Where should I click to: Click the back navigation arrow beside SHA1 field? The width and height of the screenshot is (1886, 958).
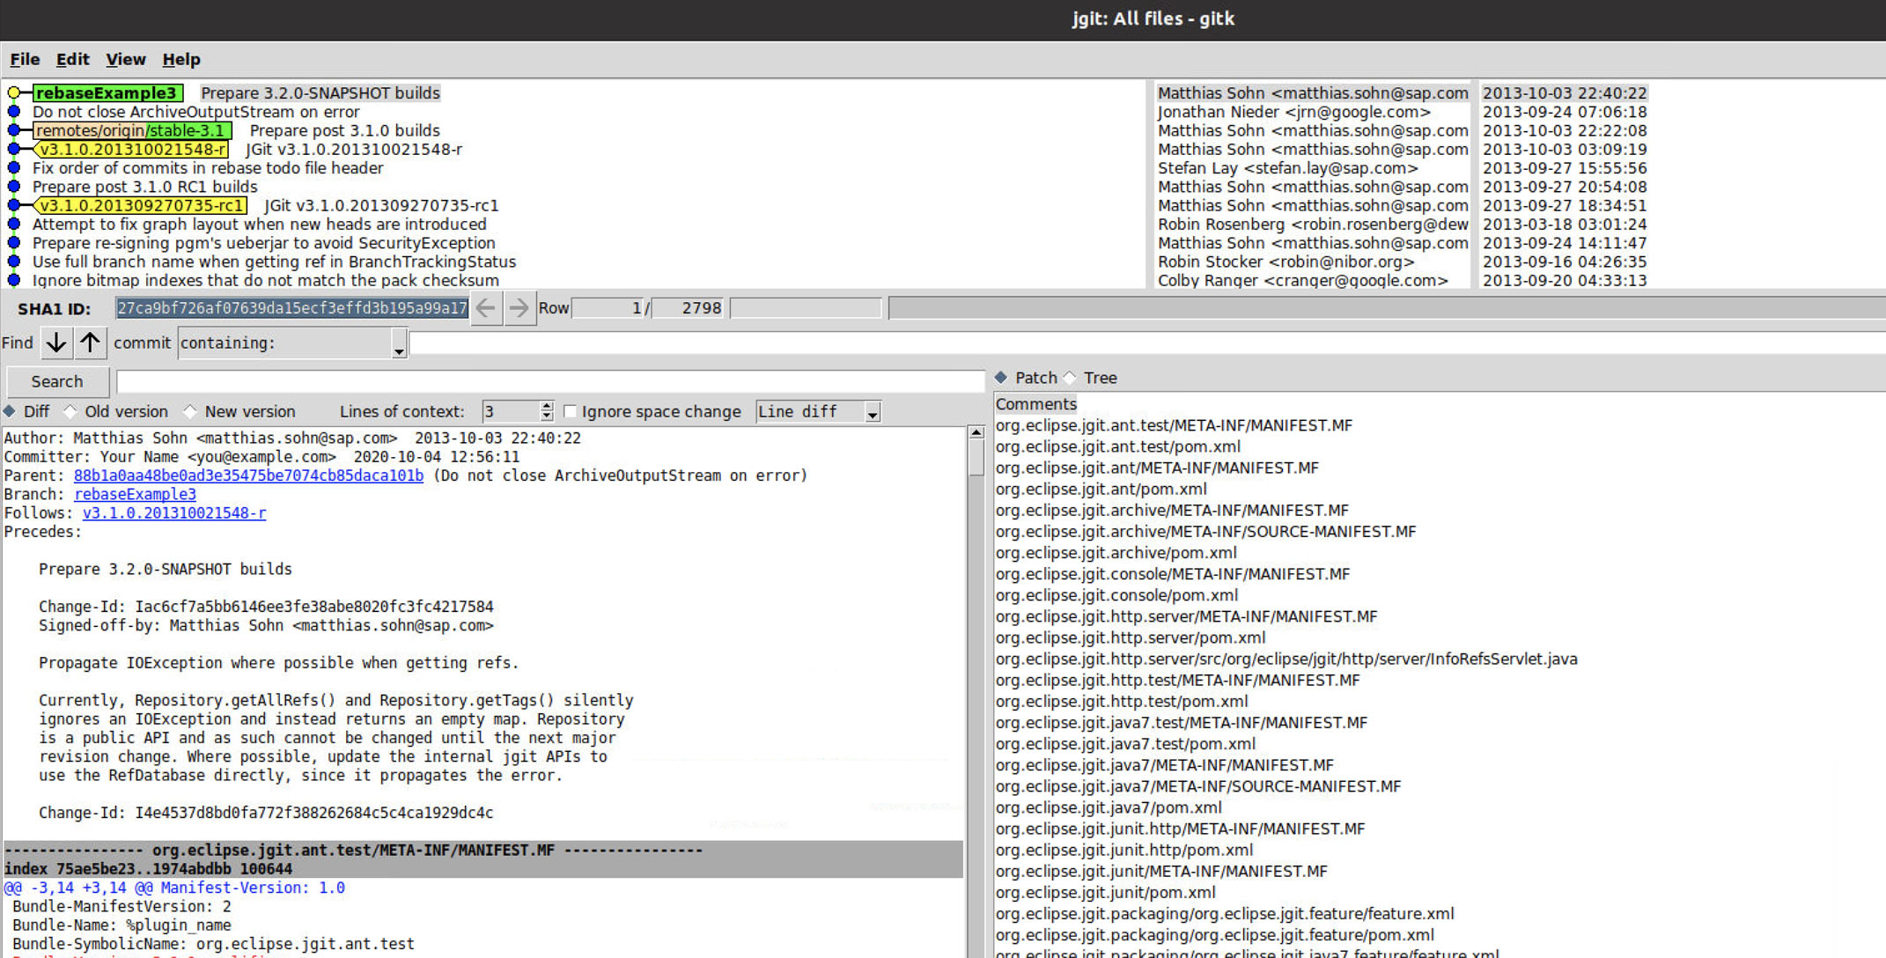coord(485,307)
